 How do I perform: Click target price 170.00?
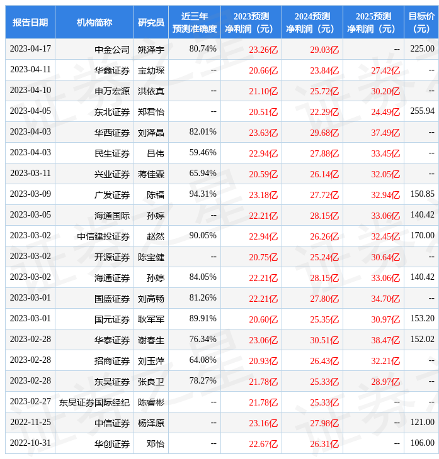click(422, 236)
